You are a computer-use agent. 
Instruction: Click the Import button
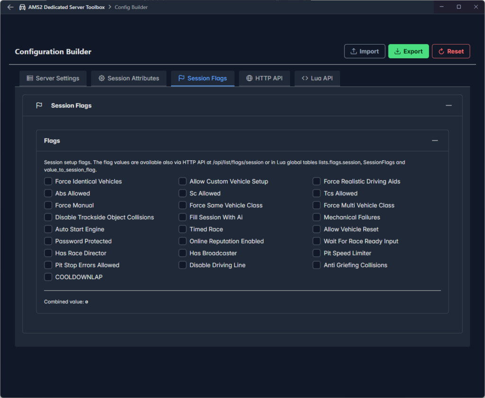point(365,51)
